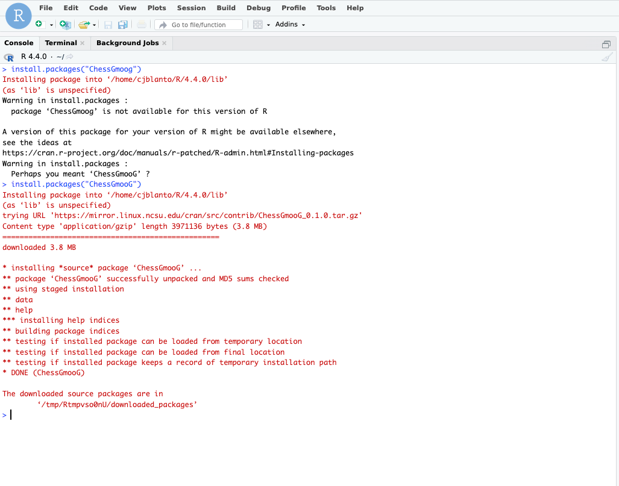Click the download progress bar line
The image size is (619, 486).
point(110,237)
